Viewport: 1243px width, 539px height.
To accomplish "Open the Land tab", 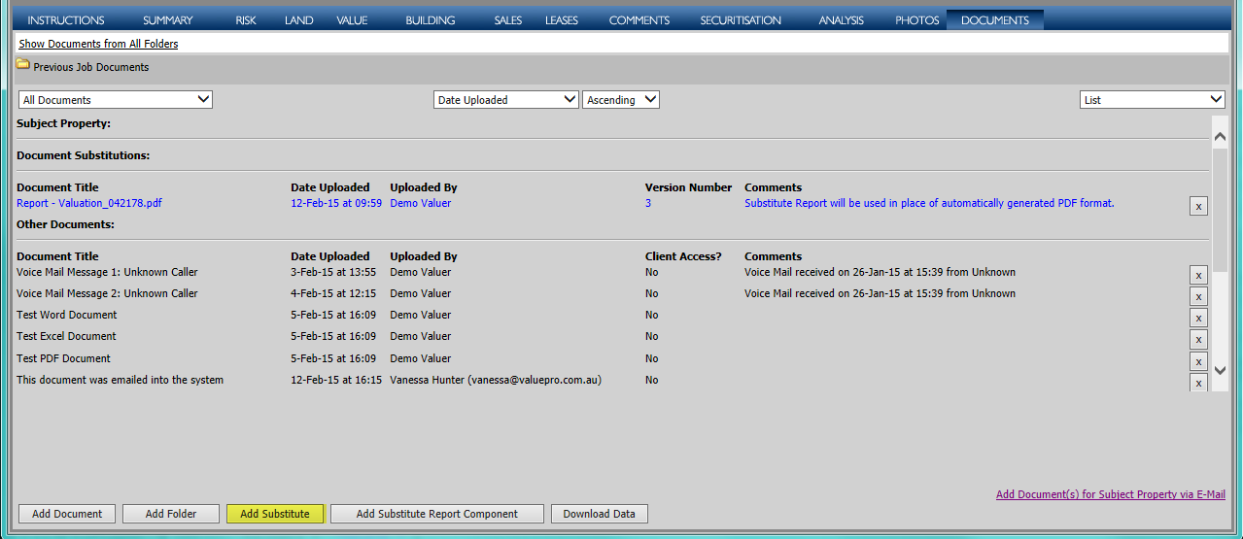I will (299, 20).
